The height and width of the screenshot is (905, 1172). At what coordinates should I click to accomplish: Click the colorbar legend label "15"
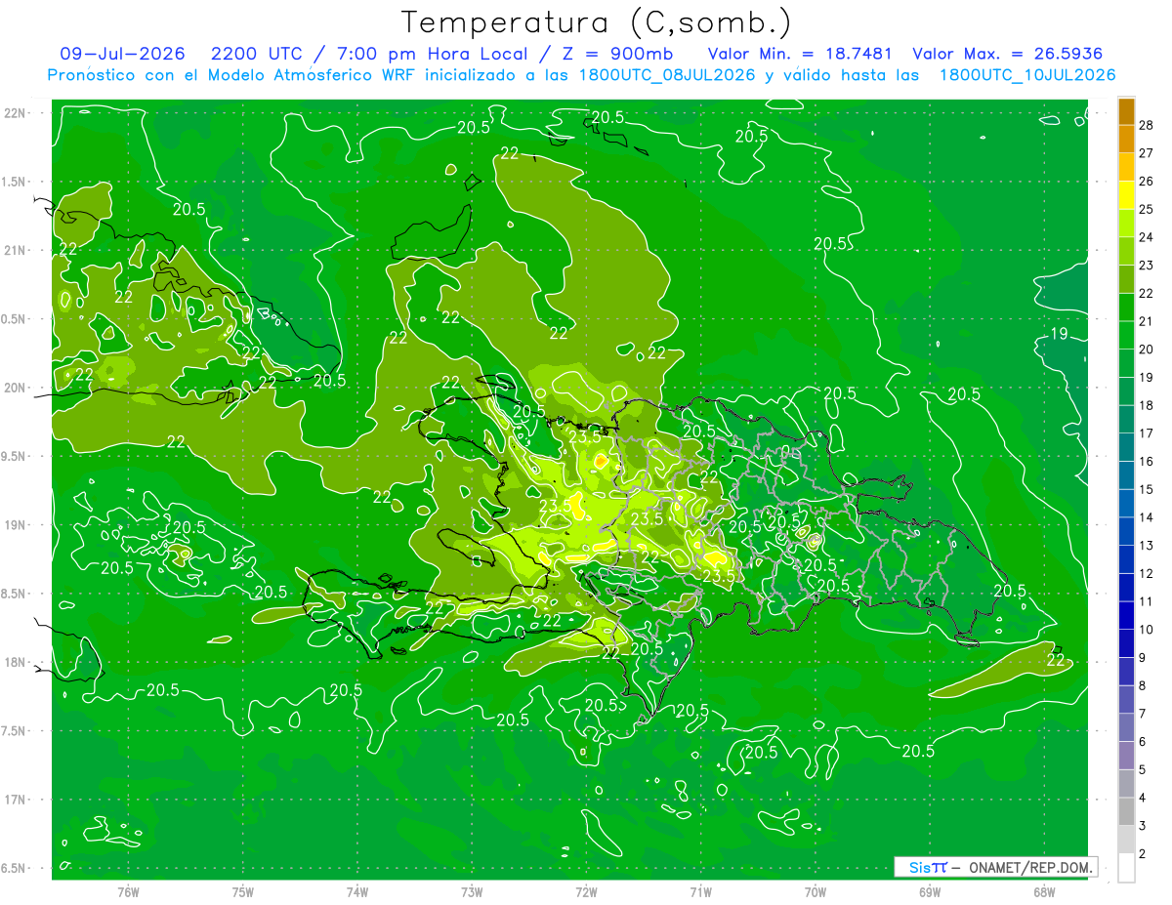[1147, 488]
